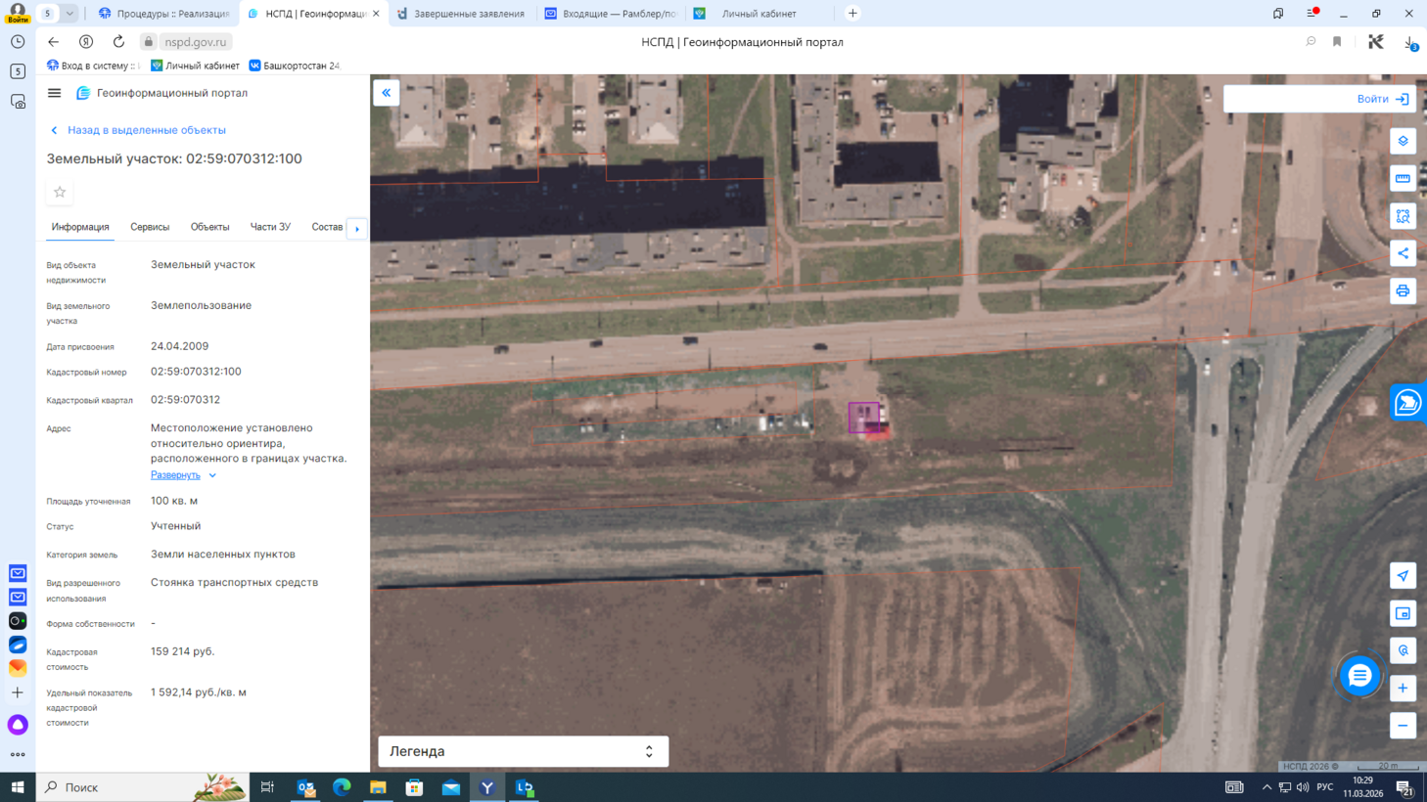The height and width of the screenshot is (802, 1427).
Task: Expand the full address with Развернуть
Action: pyautogui.click(x=176, y=475)
